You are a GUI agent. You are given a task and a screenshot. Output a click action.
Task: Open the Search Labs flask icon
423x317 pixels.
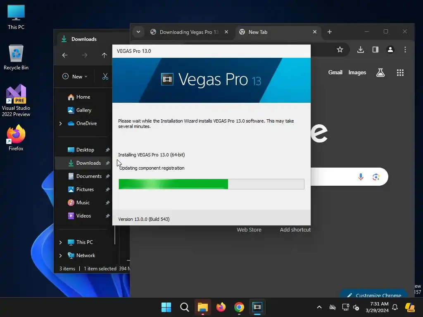[380, 73]
